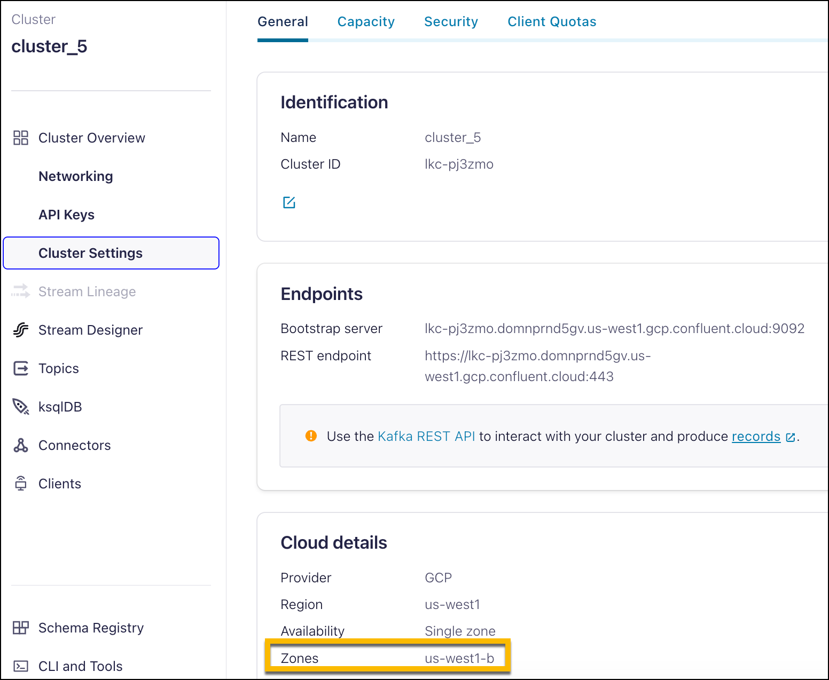Click the orange info warning icon

[x=311, y=436]
